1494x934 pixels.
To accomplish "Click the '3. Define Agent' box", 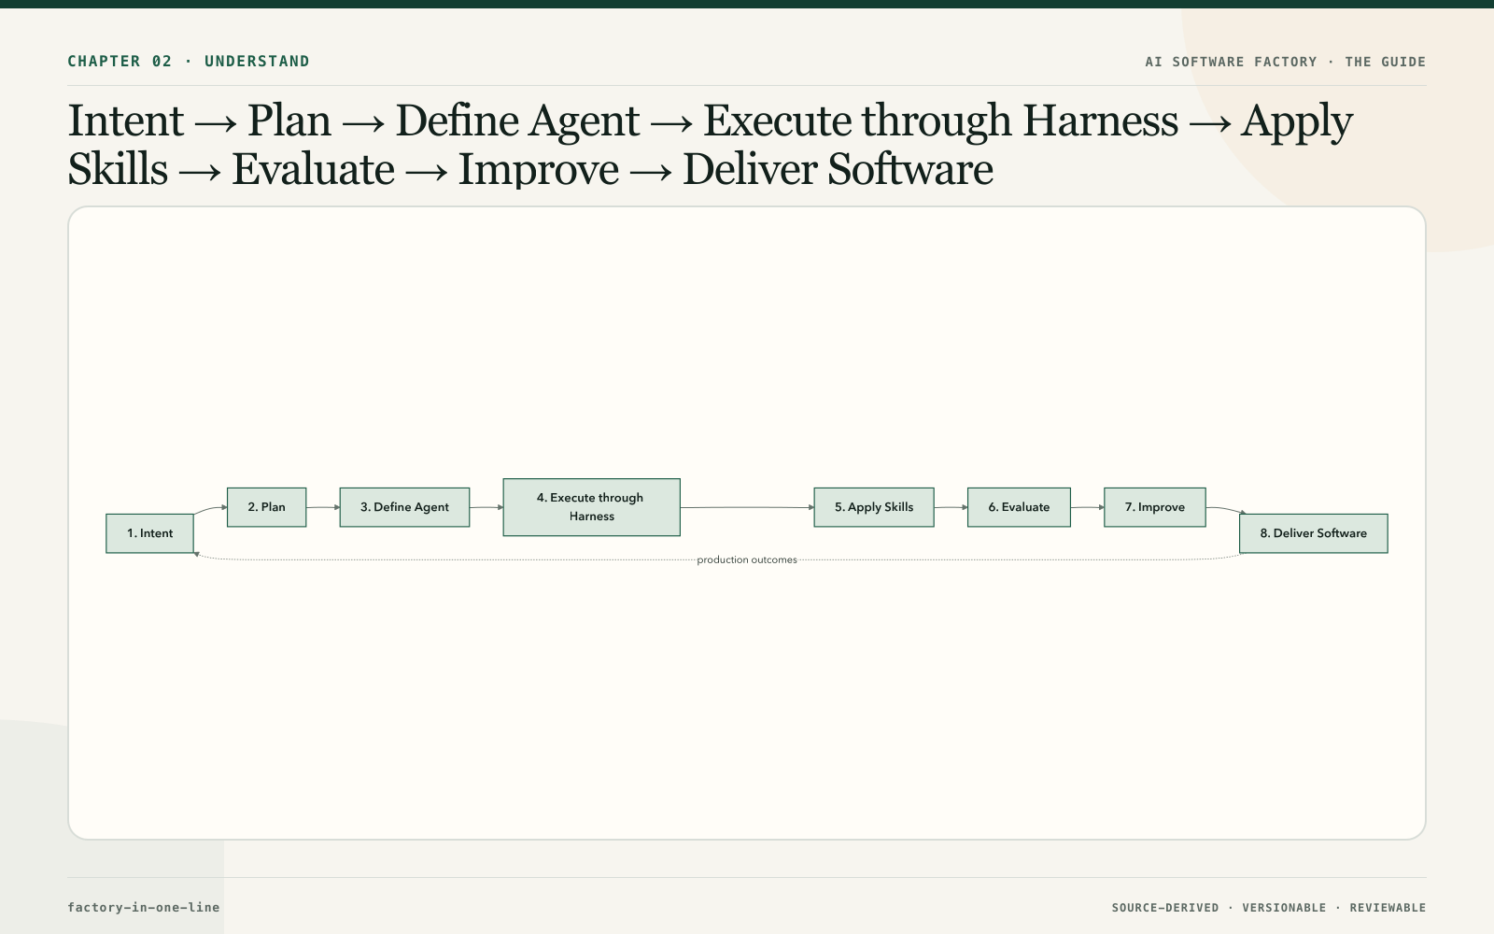I will (404, 507).
